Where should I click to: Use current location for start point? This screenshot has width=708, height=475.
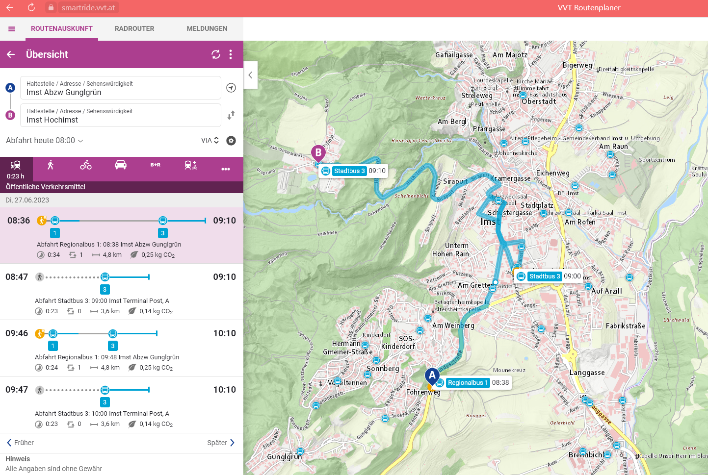pos(231,88)
